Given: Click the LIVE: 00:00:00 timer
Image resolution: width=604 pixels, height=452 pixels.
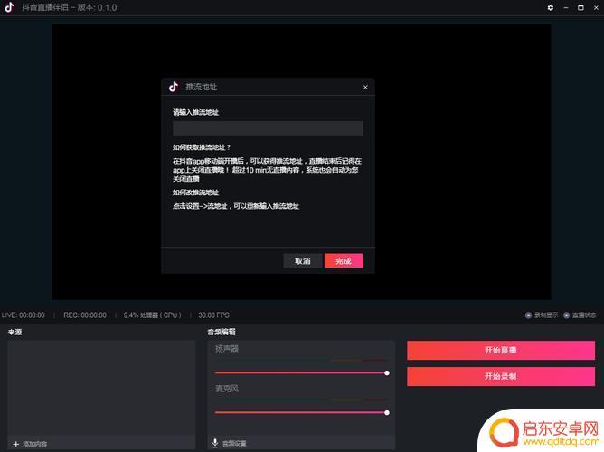Looking at the screenshot, I should point(24,315).
